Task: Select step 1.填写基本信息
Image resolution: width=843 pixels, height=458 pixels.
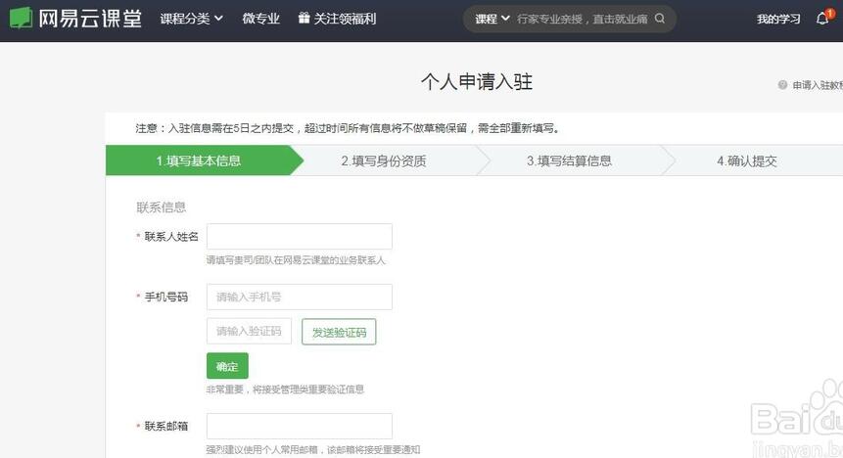Action: pyautogui.click(x=199, y=160)
